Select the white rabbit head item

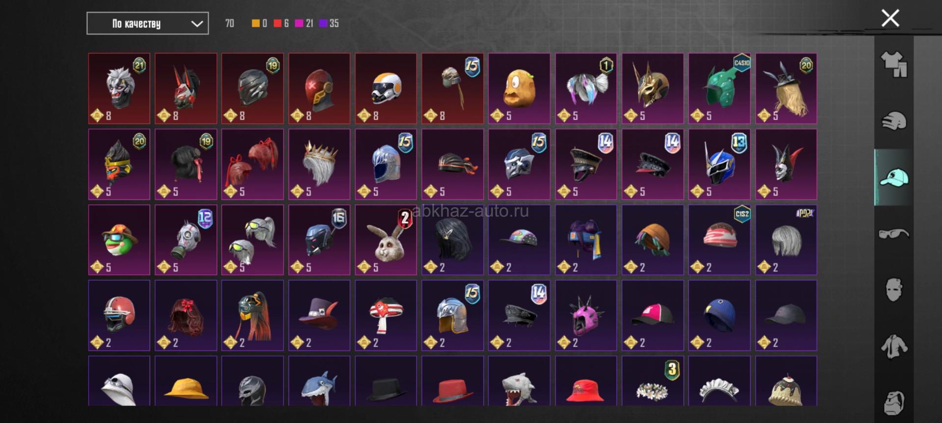[x=386, y=240]
